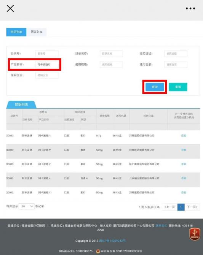Switch to the 医院列表 tab
Viewport: 203px width, 255px height.
click(x=36, y=32)
